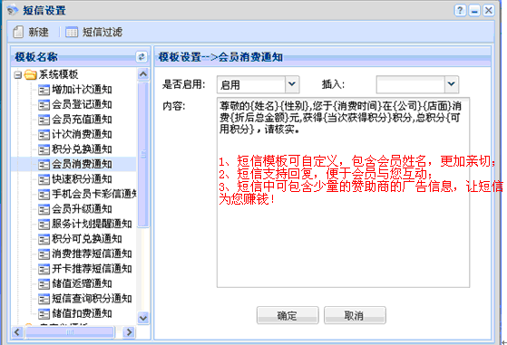Select 储值返赠通知 template
Viewport: 507px width, 345px height.
pyautogui.click(x=82, y=283)
